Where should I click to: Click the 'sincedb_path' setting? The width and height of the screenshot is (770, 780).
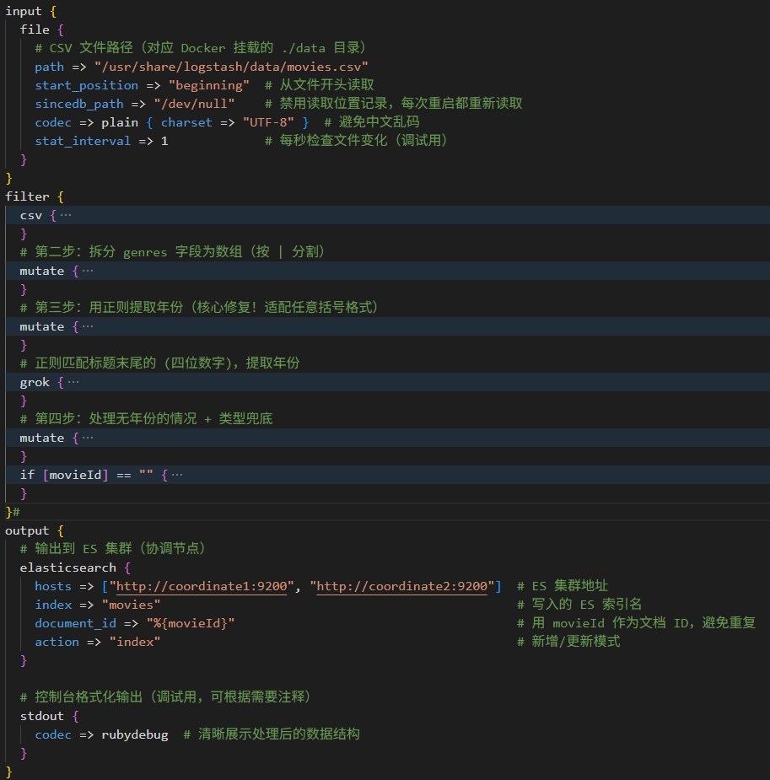[x=79, y=104]
